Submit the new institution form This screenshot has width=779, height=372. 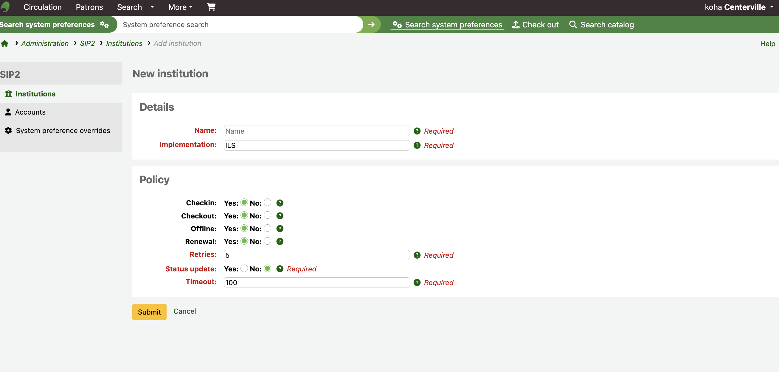[x=149, y=312]
